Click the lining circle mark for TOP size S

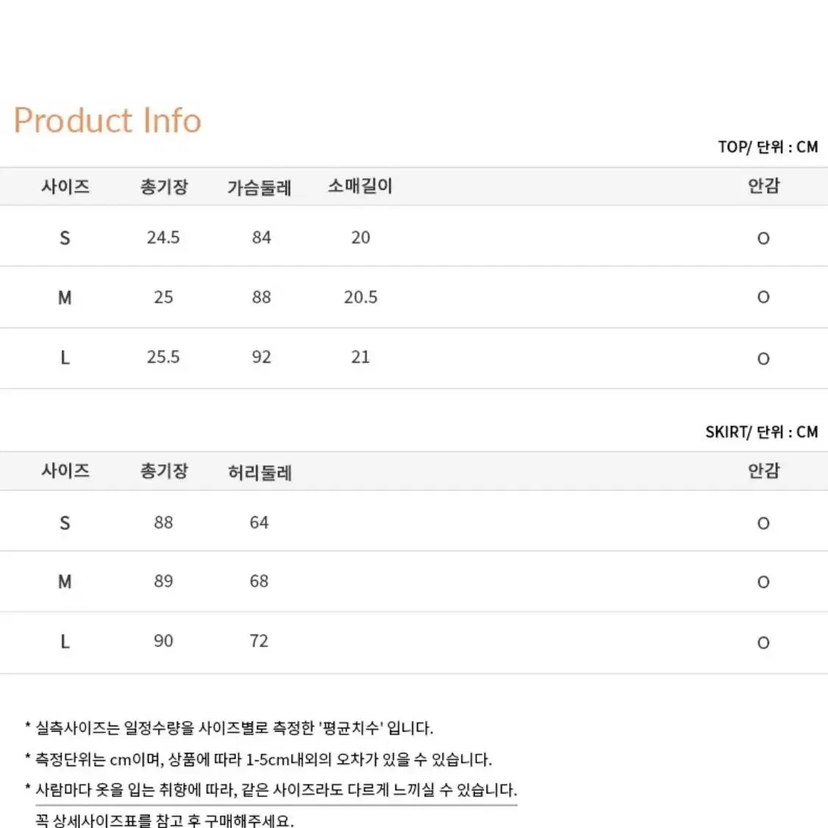(x=763, y=238)
